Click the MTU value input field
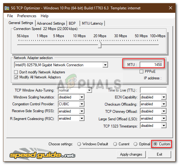The image size is (179, 165). [x=151, y=65]
